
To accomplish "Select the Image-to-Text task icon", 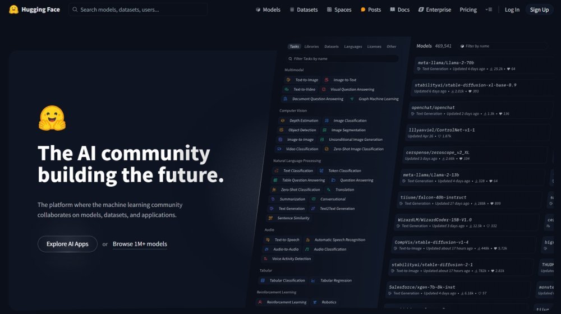I will (x=327, y=80).
